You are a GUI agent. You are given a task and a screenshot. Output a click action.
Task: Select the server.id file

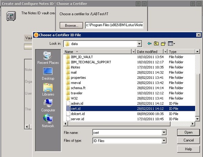pos(77,119)
